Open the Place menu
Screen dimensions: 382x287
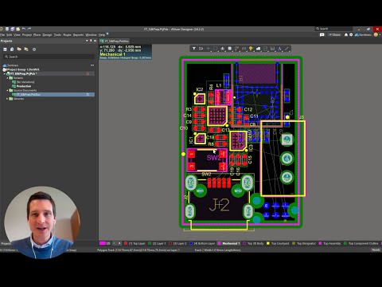[x=37, y=35]
